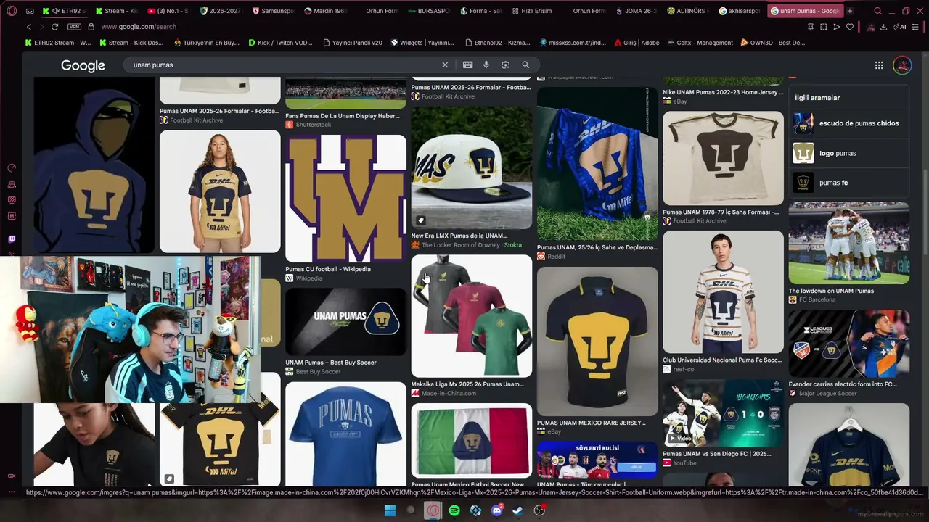The image size is (929, 522).
Task: Open the 'Widgets | Yayınını...' bookmark
Action: pyautogui.click(x=422, y=43)
